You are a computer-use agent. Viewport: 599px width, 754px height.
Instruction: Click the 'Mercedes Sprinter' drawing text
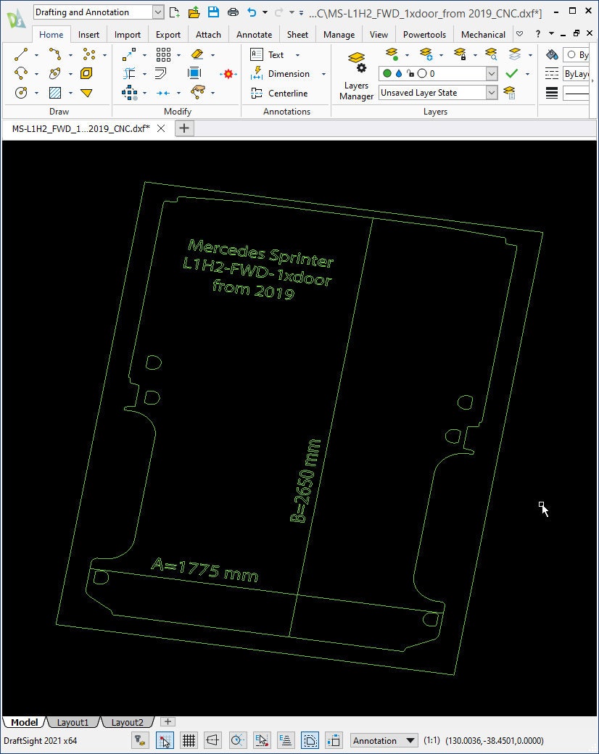click(260, 254)
